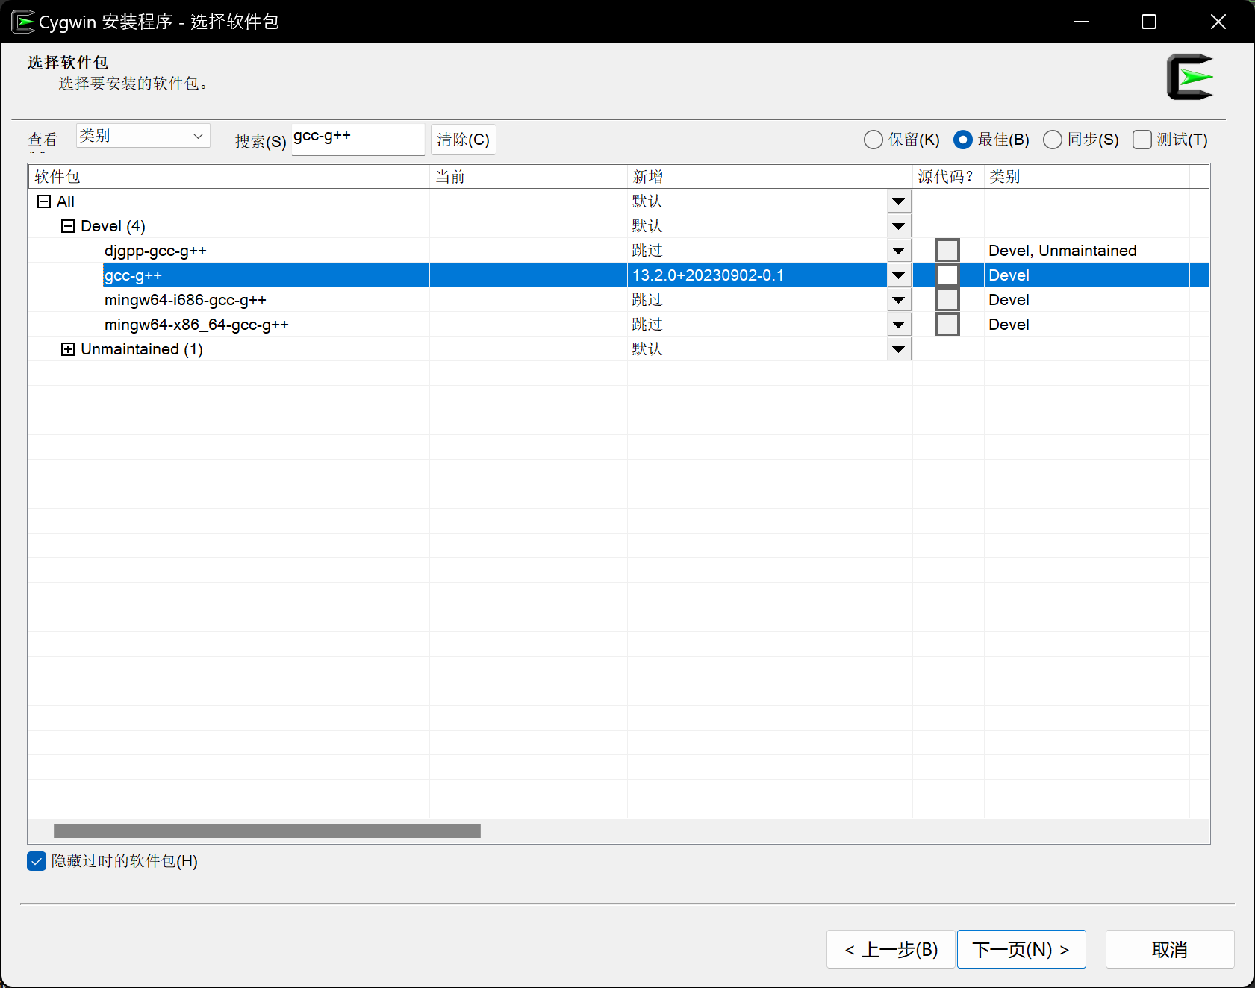Click 跳过 in the djgpp-gcc-g++ row
The image size is (1255, 988).
647,251
